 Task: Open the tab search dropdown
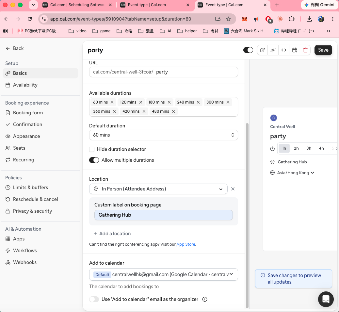[33, 5]
